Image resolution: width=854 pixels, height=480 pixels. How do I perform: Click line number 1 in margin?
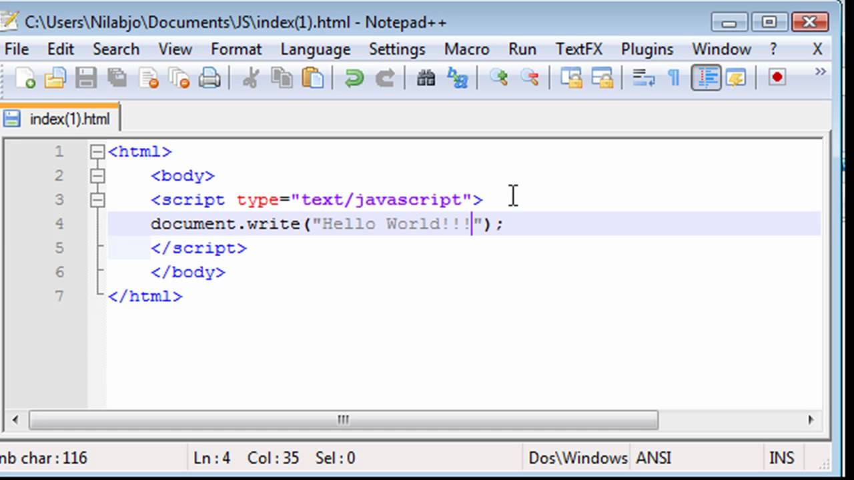[59, 152]
